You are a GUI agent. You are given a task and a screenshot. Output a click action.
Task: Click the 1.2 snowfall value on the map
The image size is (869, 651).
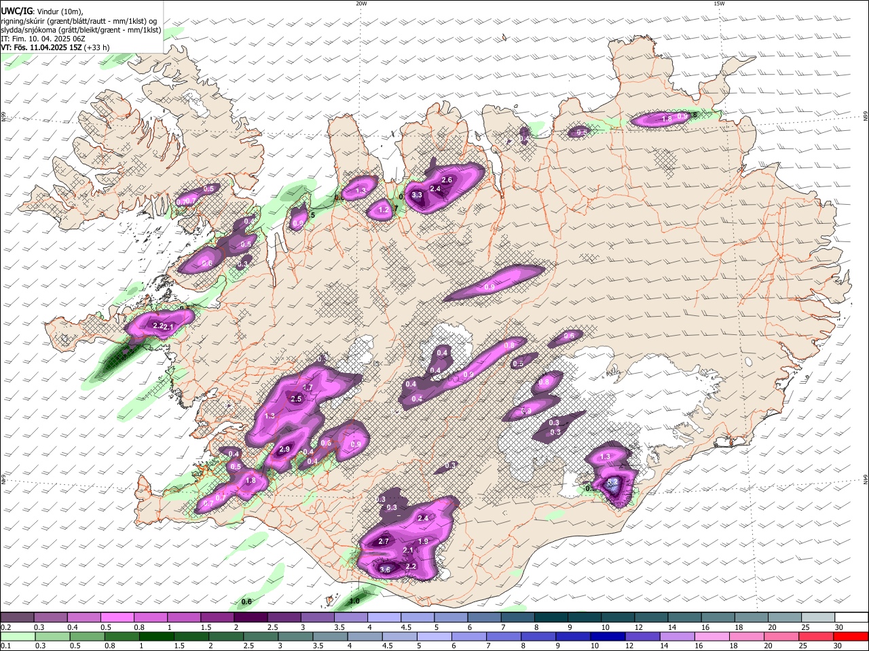[384, 210]
